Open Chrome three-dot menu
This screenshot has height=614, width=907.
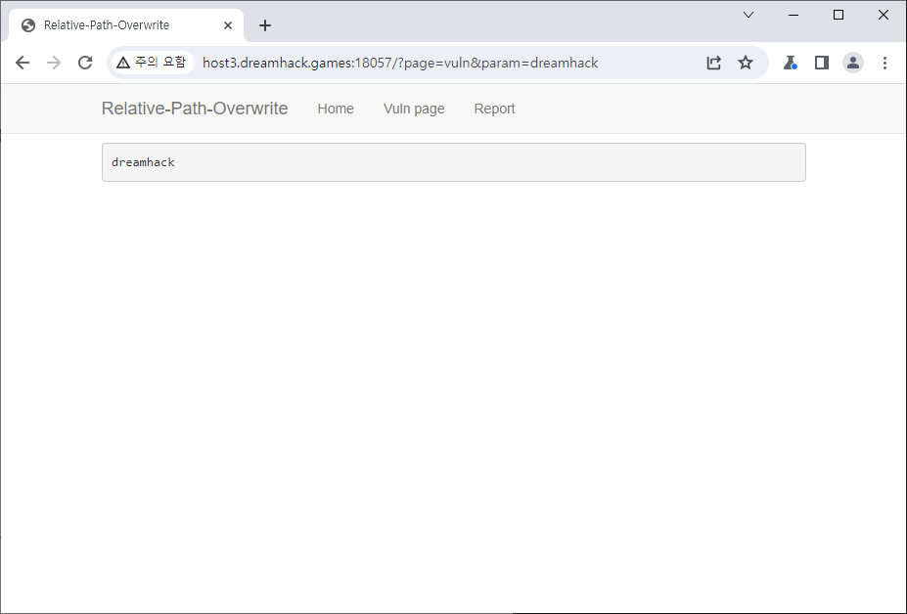point(884,63)
